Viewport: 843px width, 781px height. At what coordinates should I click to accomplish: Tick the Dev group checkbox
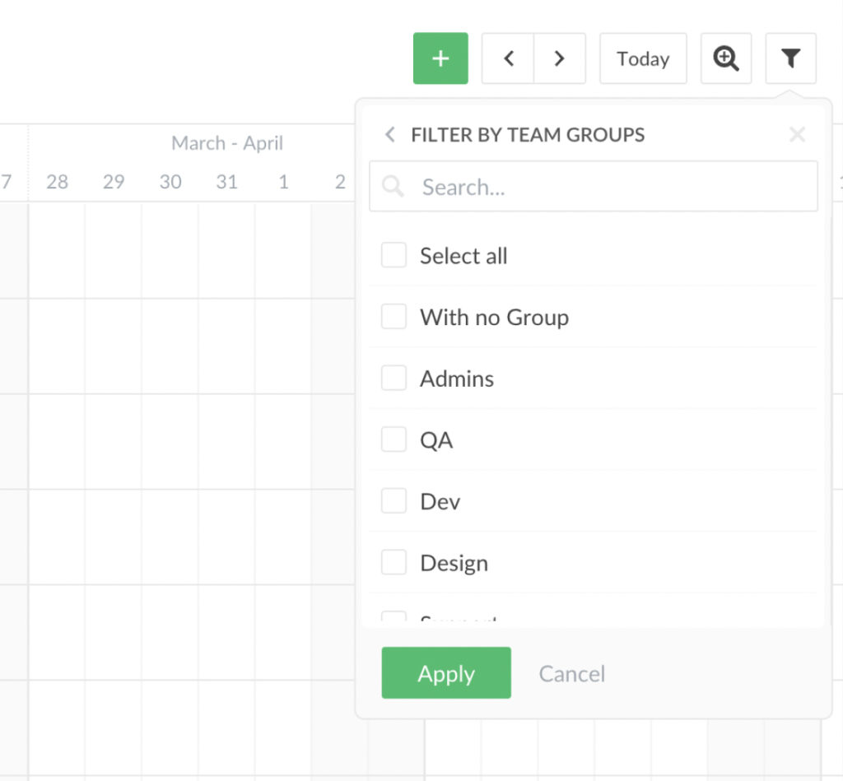click(394, 500)
